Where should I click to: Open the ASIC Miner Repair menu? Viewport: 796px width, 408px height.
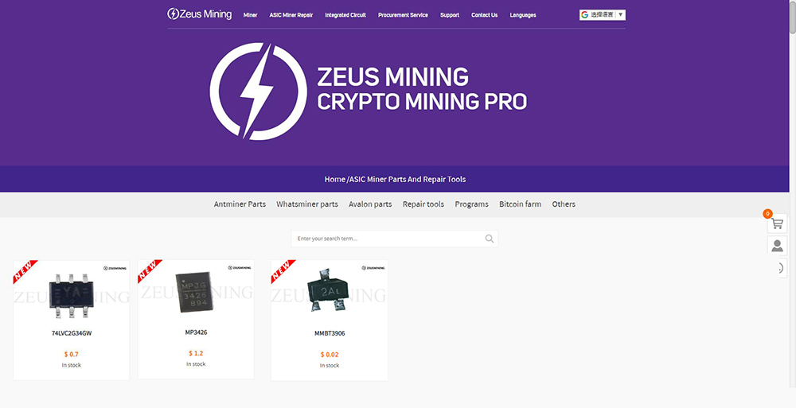[291, 15]
